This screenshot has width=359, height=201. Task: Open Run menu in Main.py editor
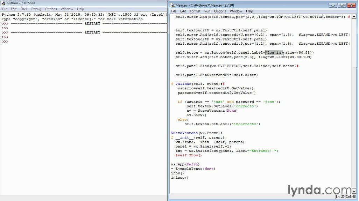[x=207, y=11]
